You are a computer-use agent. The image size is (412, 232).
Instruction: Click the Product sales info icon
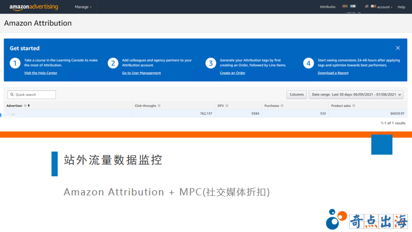354,106
